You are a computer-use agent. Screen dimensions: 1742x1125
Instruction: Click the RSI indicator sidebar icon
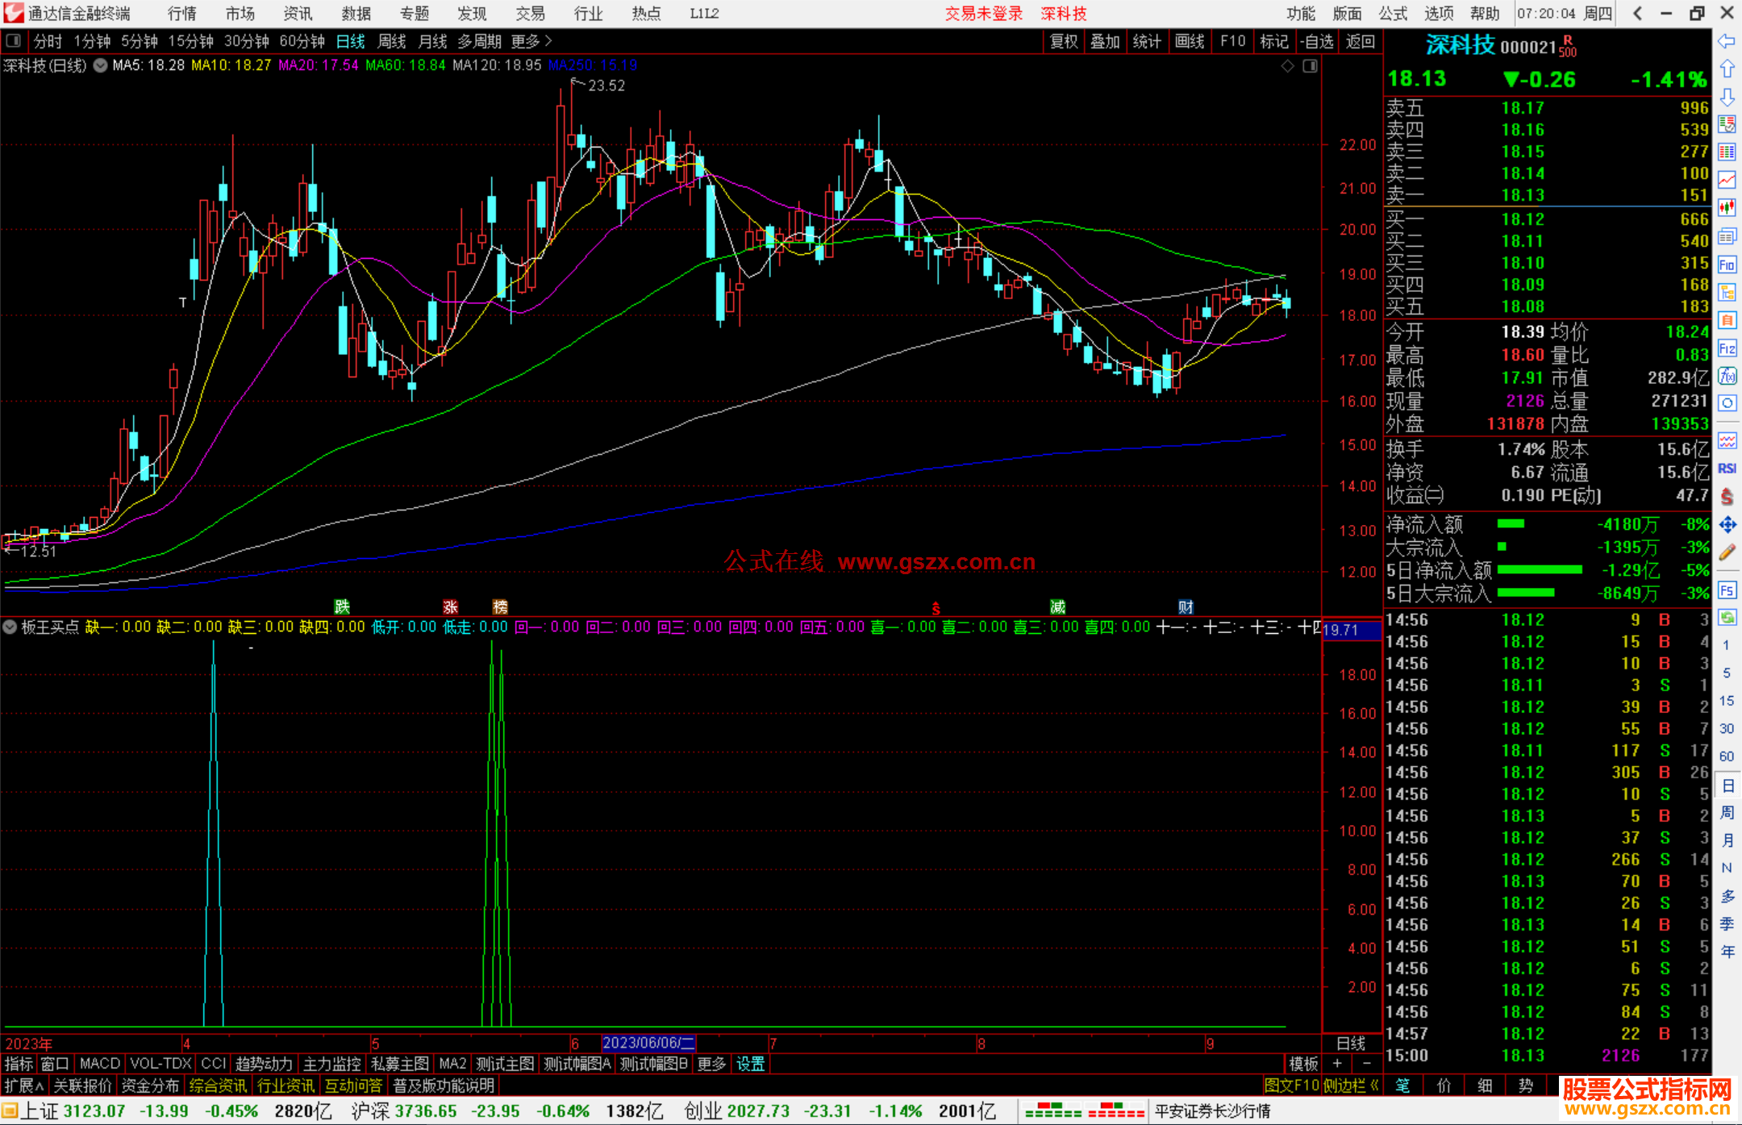click(x=1727, y=469)
